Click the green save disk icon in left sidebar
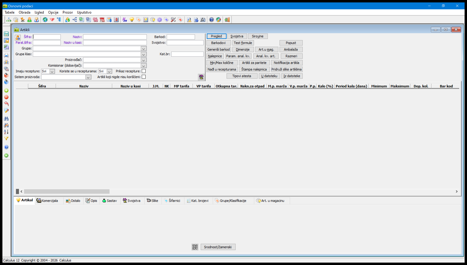 click(x=6, y=34)
